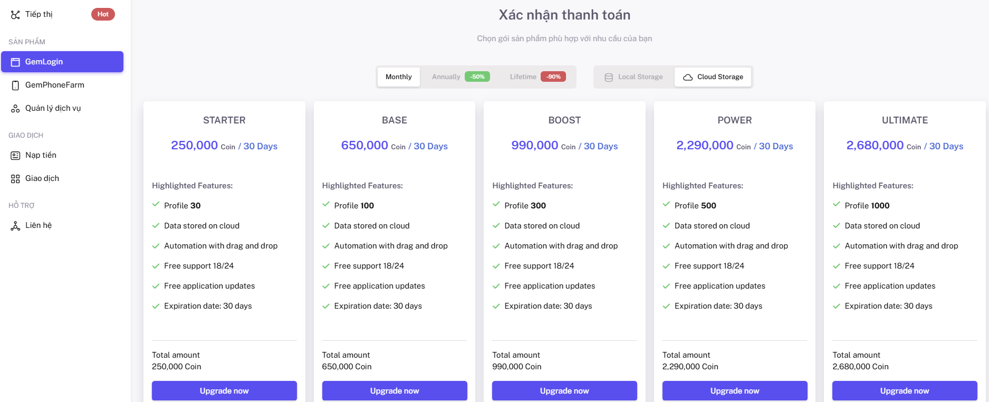Click the red Hot badge
The width and height of the screenshot is (989, 402).
[103, 14]
